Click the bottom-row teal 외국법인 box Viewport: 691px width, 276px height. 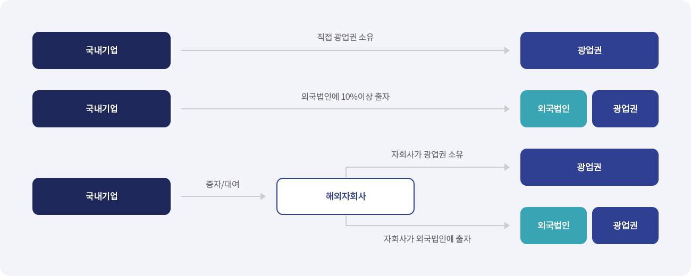553,226
